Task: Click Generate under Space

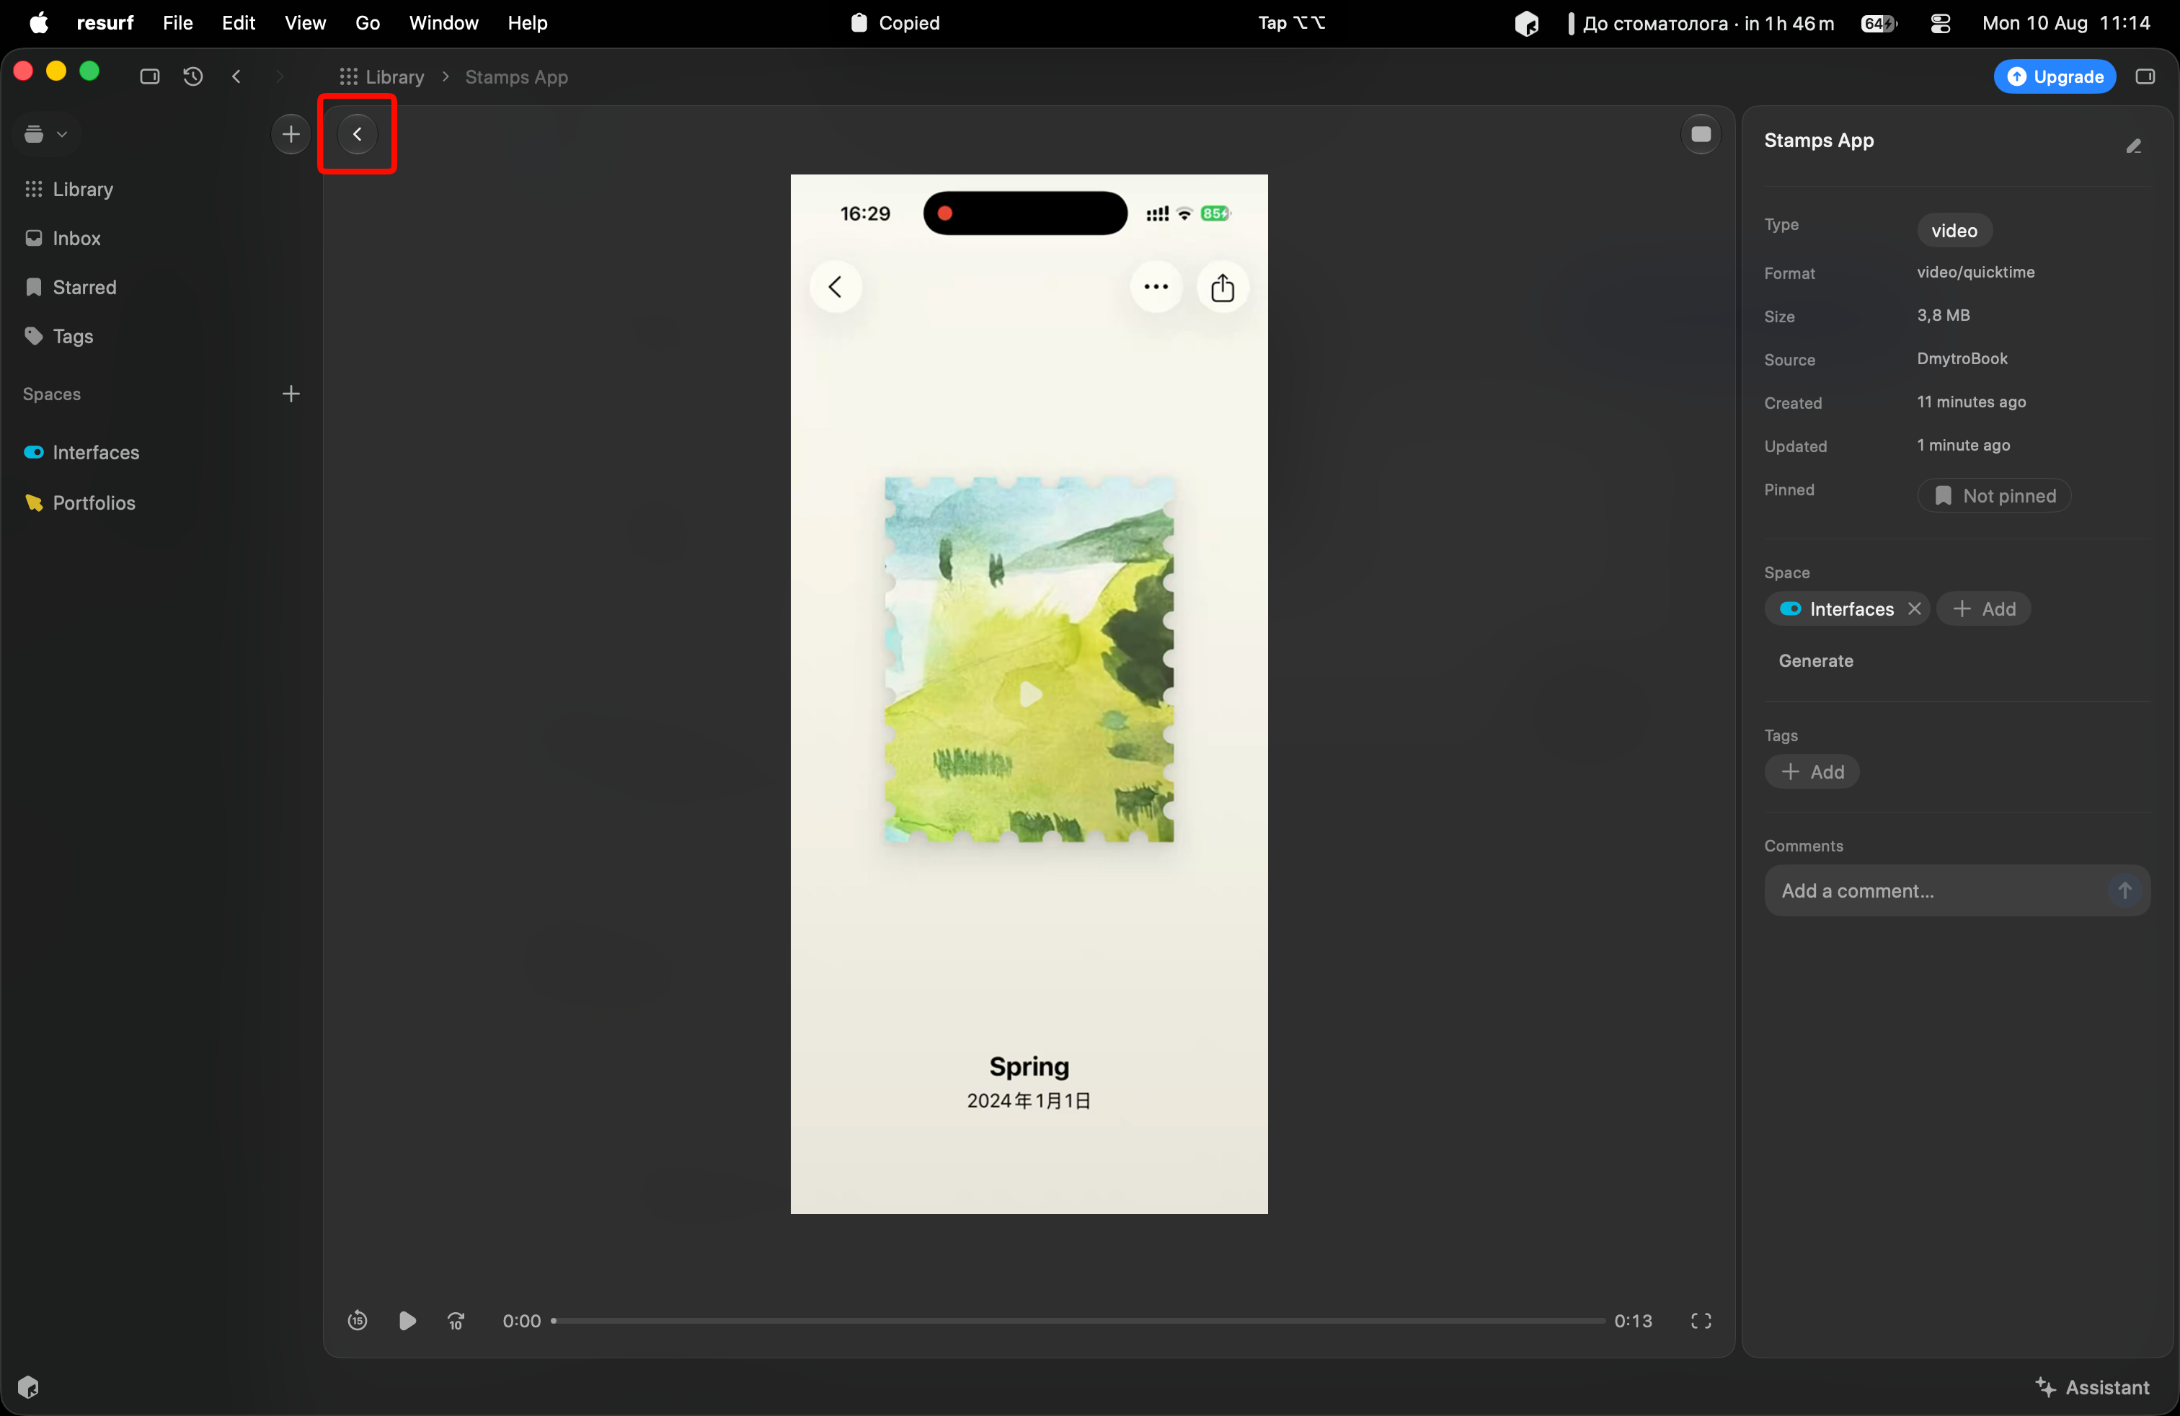Action: coord(1815,661)
